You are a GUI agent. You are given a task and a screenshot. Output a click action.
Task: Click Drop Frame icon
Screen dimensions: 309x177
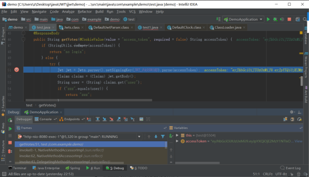point(125,119)
